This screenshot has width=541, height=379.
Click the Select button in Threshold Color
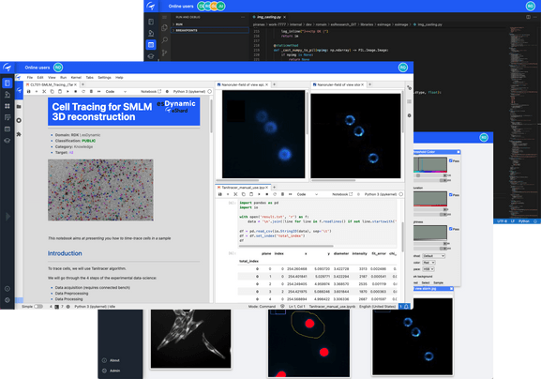(426, 282)
